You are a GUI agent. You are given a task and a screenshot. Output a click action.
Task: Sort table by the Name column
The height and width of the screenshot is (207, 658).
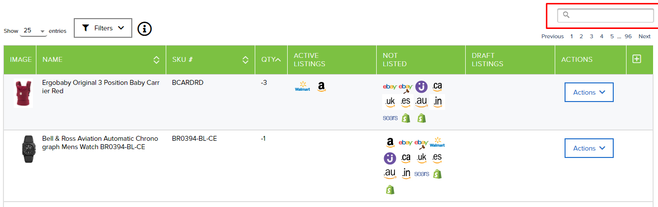coord(156,60)
